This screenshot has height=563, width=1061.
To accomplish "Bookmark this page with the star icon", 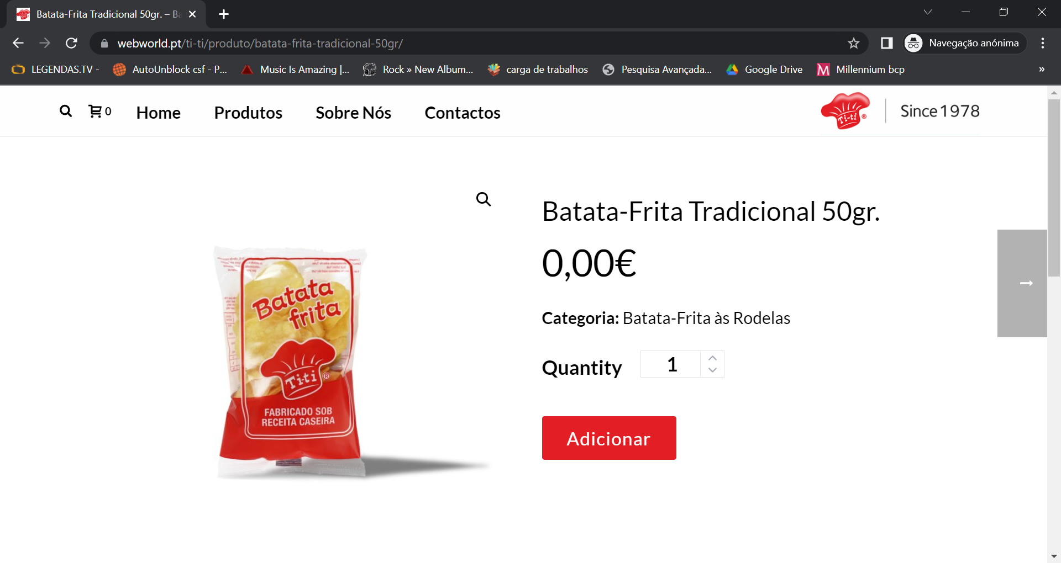I will [854, 43].
